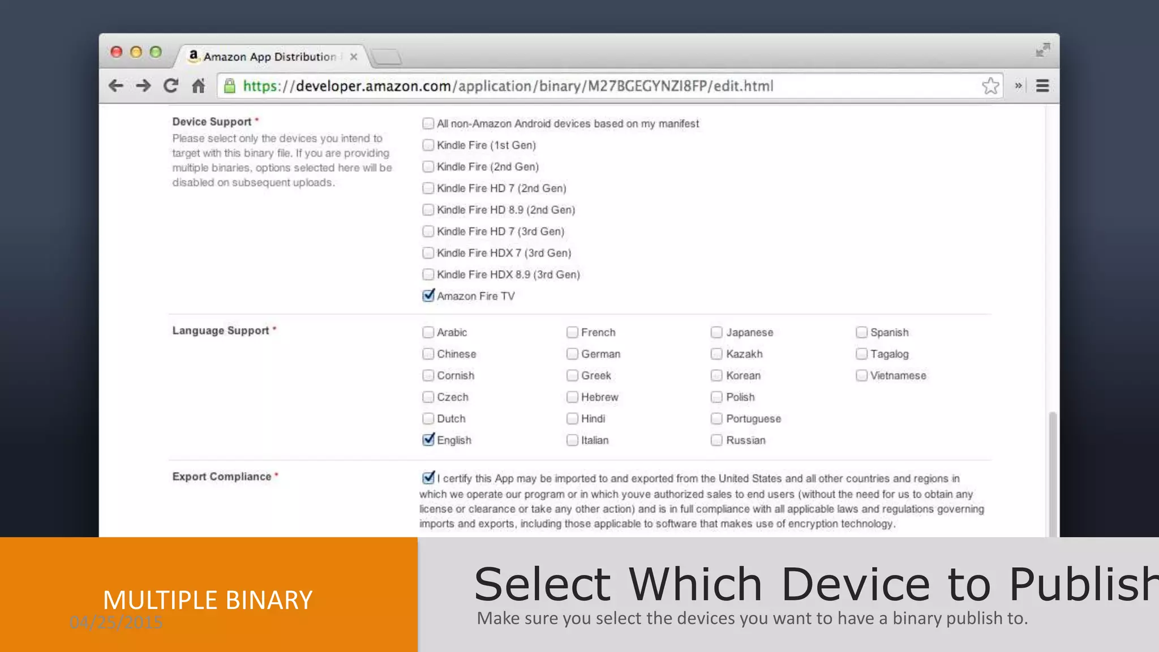
Task: Check Kindle Fire (1st Gen)
Action: [428, 145]
